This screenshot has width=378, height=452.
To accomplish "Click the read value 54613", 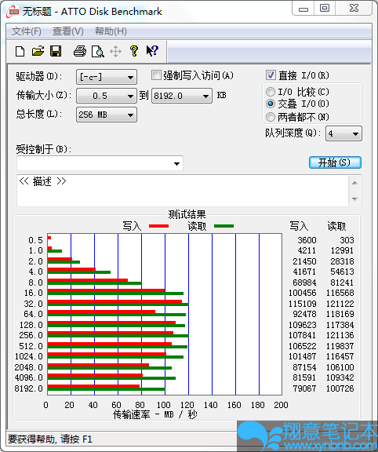I will 342,272.
